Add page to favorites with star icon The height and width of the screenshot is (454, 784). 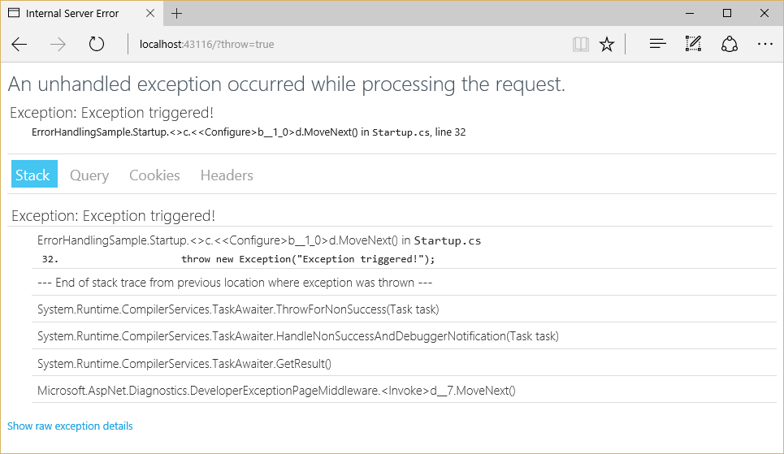coord(607,45)
